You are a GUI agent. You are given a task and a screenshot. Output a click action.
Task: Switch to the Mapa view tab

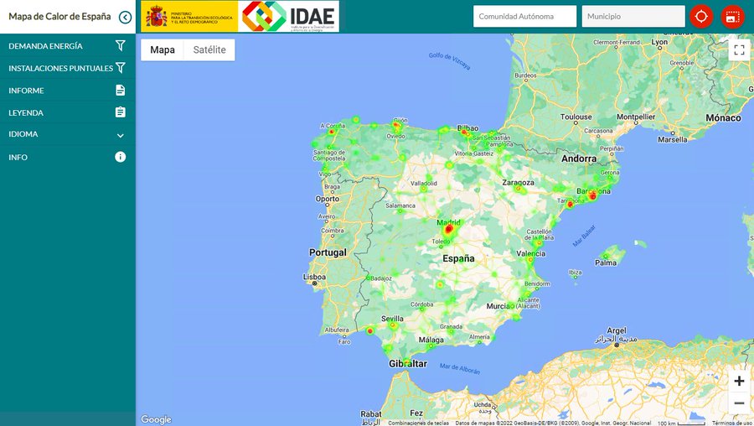point(162,49)
